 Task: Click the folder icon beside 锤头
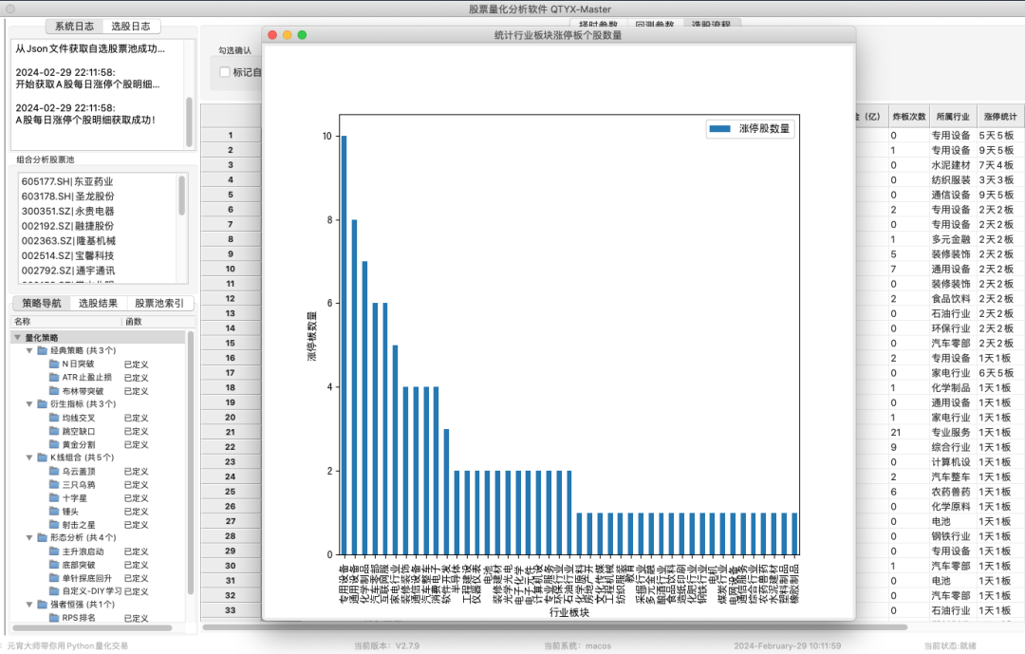pos(54,512)
